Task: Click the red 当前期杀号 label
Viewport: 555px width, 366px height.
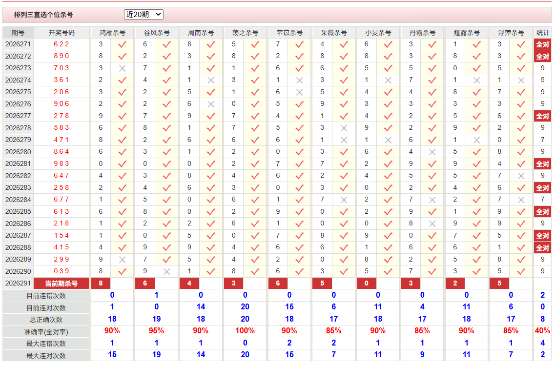Action: (61, 284)
